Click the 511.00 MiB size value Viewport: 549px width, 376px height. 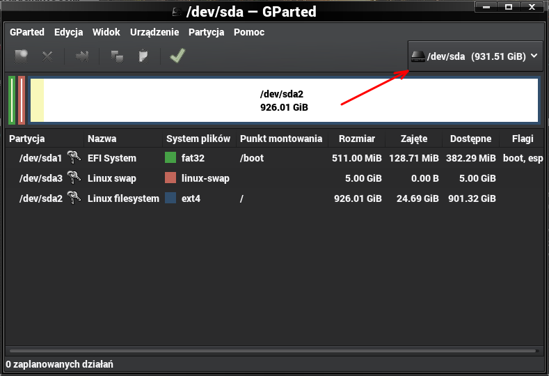tap(357, 158)
